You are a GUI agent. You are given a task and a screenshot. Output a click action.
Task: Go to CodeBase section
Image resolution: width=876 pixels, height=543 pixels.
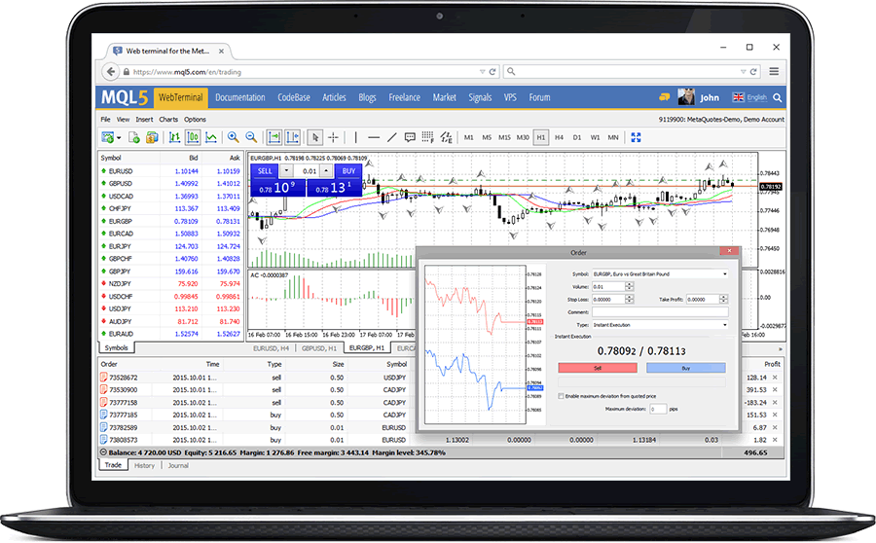click(294, 97)
